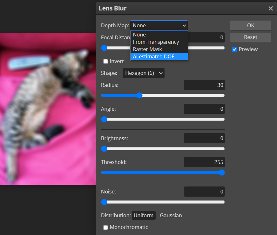Click the Noise slider handle
The width and height of the screenshot is (277, 235).
(104, 202)
